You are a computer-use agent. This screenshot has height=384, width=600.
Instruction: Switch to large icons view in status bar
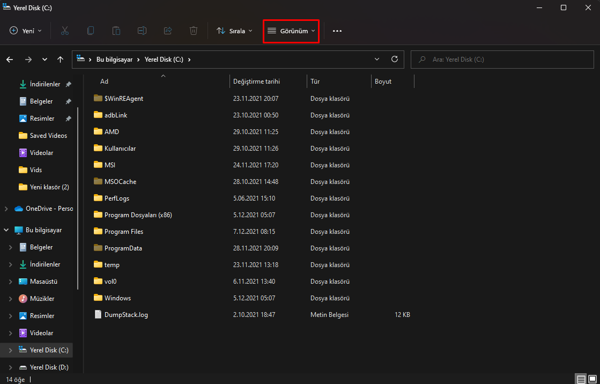tap(592, 379)
